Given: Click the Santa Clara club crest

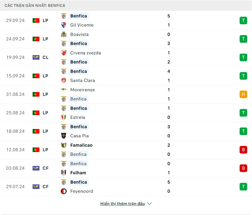Looking at the screenshot, I should click(x=64, y=80).
